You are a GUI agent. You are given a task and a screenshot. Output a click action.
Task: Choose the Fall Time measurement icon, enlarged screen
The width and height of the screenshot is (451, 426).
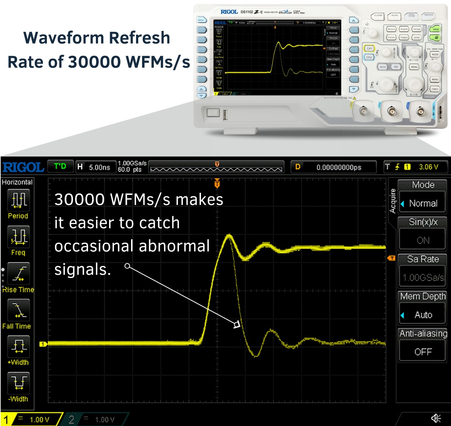tap(18, 310)
